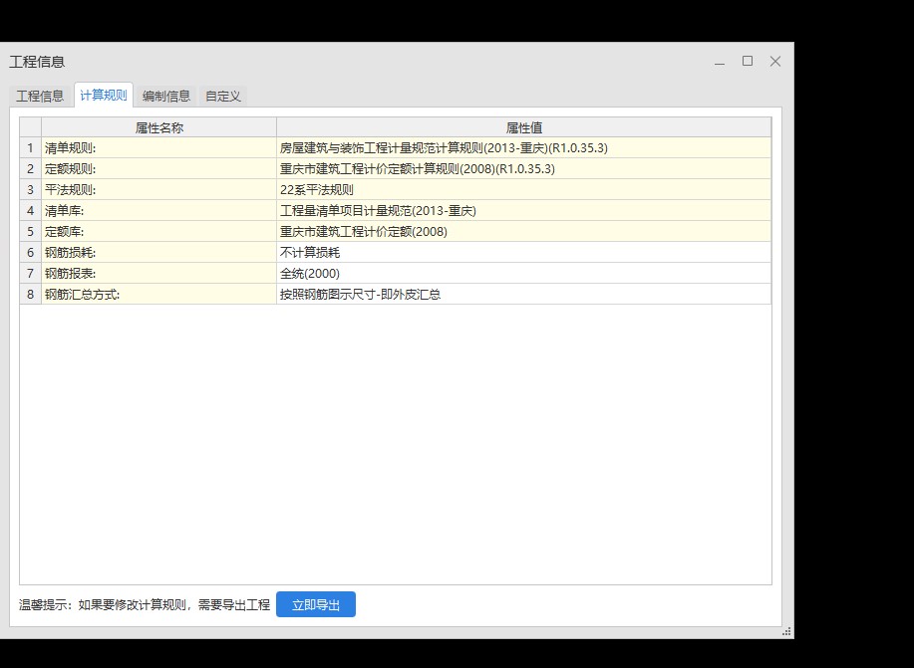Viewport: 914px width, 668px height.
Task: Select row number 6 header
Action: (30, 253)
